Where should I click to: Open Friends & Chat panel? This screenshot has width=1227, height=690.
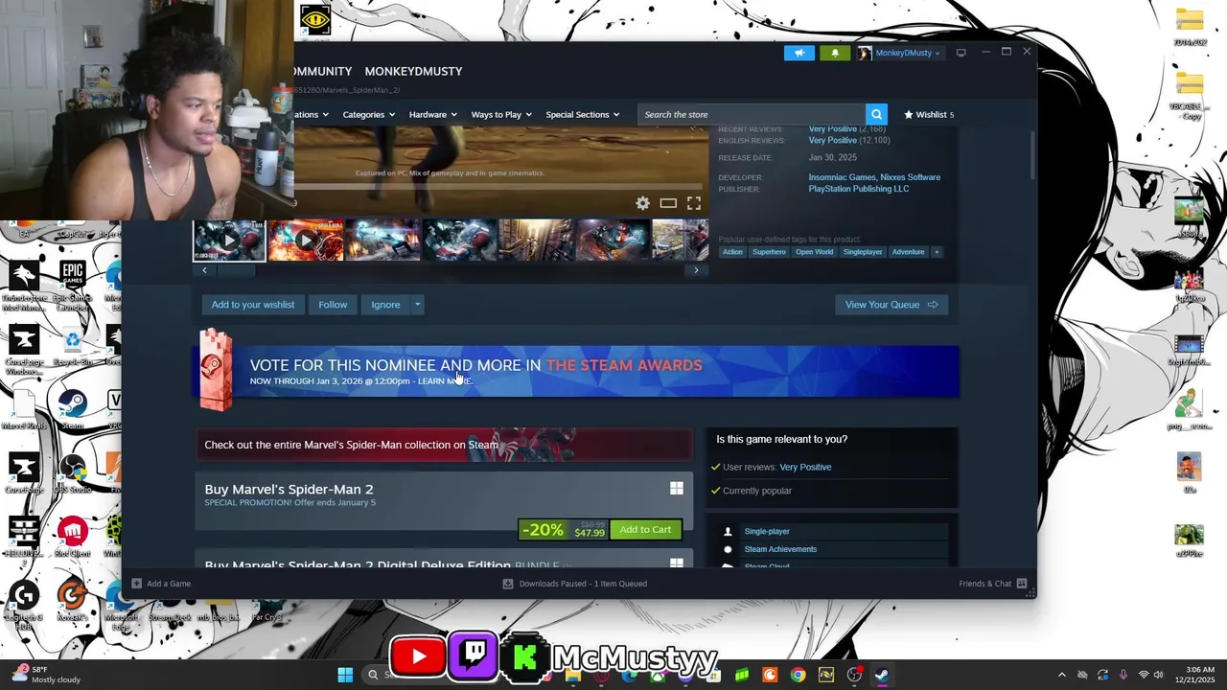[x=992, y=584]
